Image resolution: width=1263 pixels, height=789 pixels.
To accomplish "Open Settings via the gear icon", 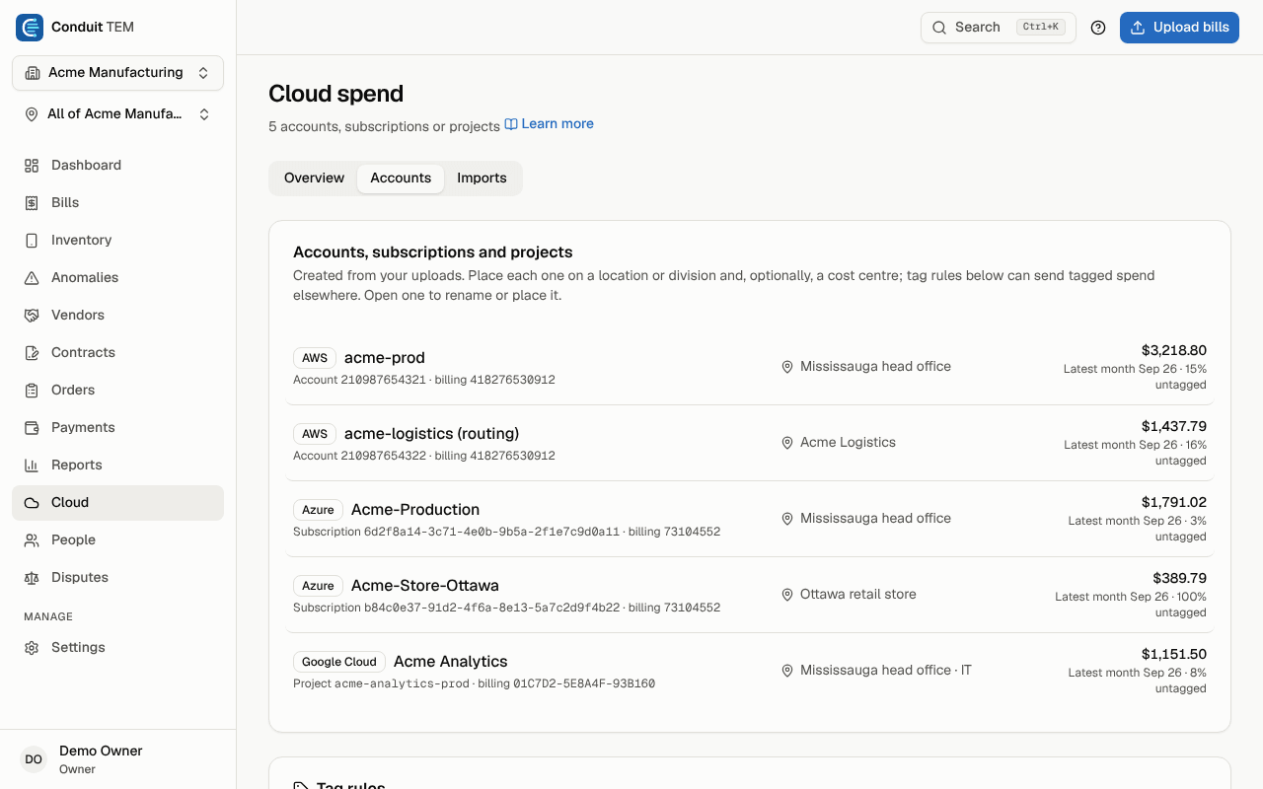I will coord(32,648).
